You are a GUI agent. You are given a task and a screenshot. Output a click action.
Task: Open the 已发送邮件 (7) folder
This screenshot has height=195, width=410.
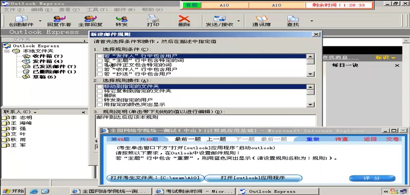[54, 67]
